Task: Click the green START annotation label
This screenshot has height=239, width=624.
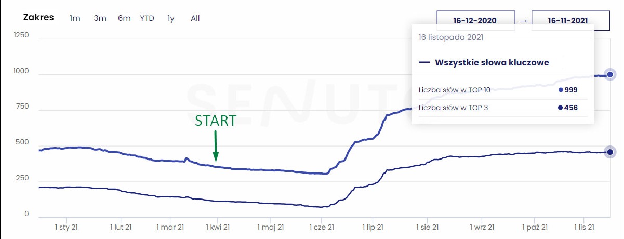Action: 215,121
